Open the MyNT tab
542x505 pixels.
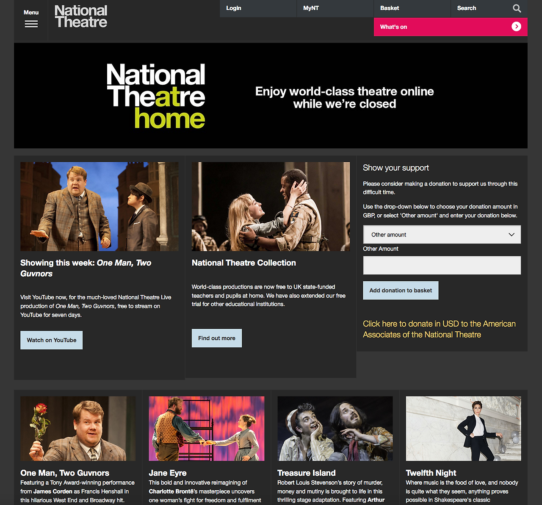pyautogui.click(x=335, y=8)
